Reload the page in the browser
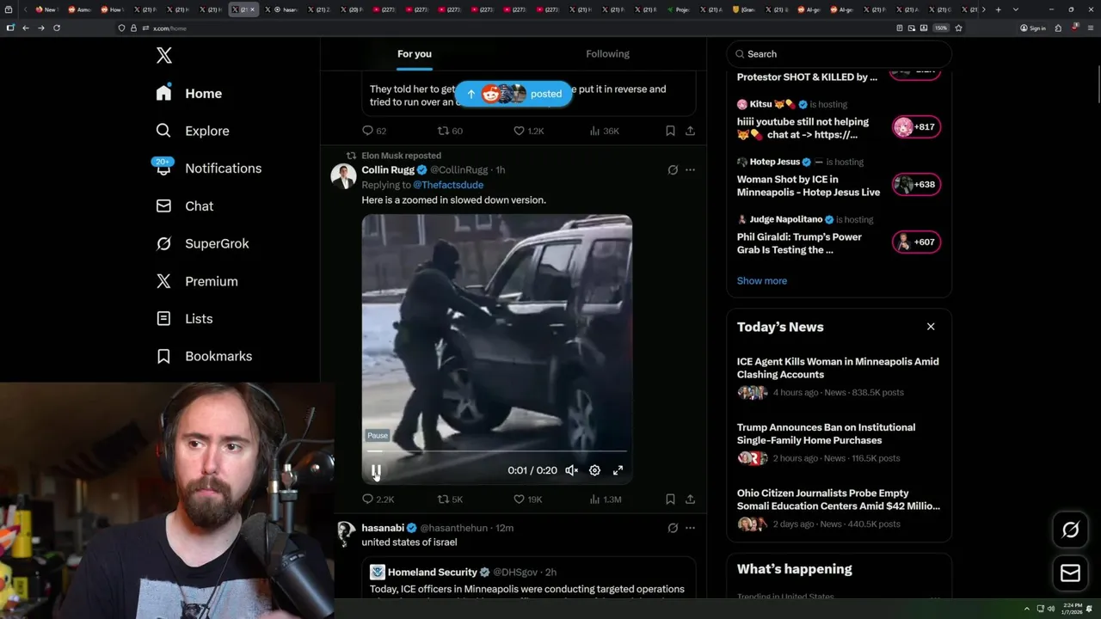Image resolution: width=1101 pixels, height=619 pixels. point(57,28)
